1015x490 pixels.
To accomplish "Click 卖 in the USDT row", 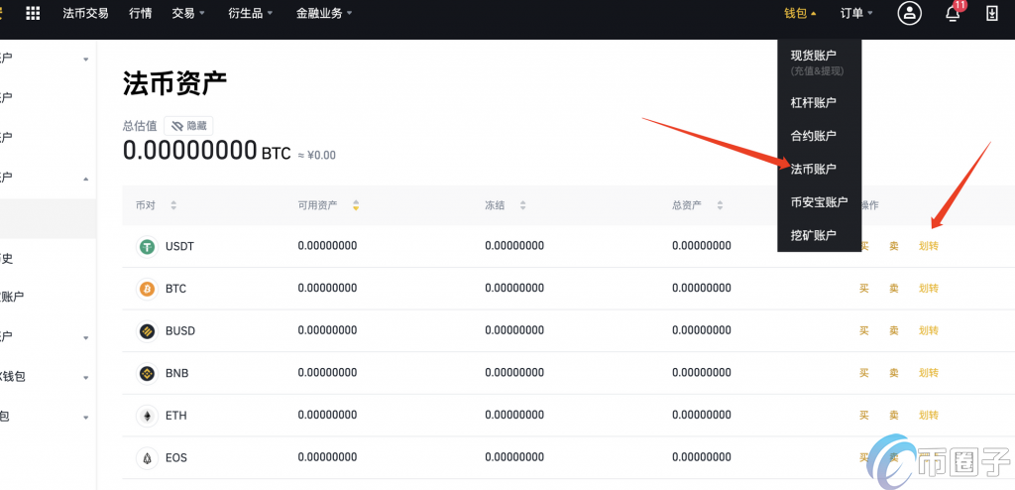I will point(894,246).
